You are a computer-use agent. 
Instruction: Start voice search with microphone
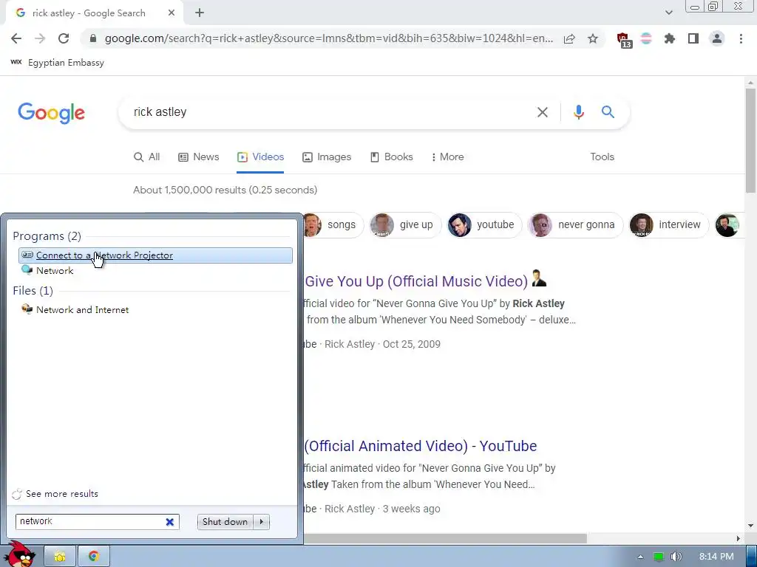(578, 112)
